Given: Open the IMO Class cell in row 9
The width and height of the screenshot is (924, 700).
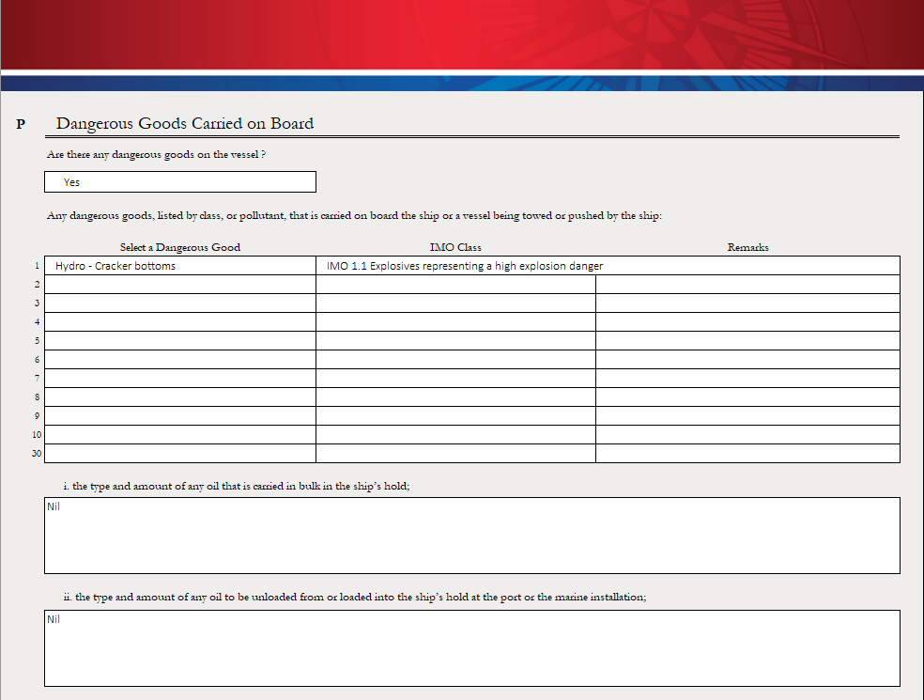Looking at the screenshot, I should [x=455, y=416].
